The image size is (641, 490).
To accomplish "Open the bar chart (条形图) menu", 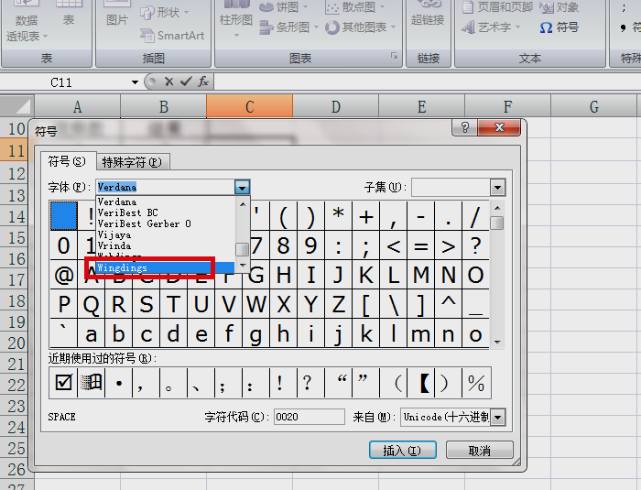I will point(288,27).
